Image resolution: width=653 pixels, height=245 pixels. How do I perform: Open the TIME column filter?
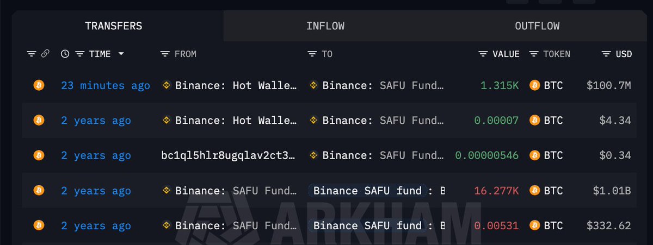80,54
